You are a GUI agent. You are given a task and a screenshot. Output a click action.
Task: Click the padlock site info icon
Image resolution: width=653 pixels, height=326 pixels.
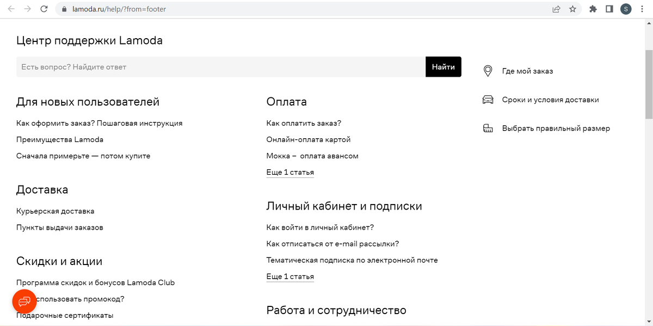click(x=64, y=9)
